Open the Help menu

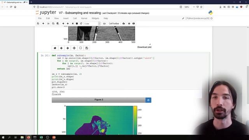[106, 18]
